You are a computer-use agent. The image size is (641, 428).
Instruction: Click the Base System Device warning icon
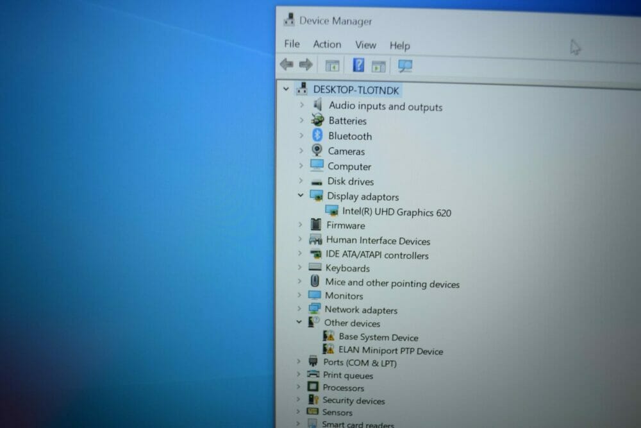tap(328, 336)
